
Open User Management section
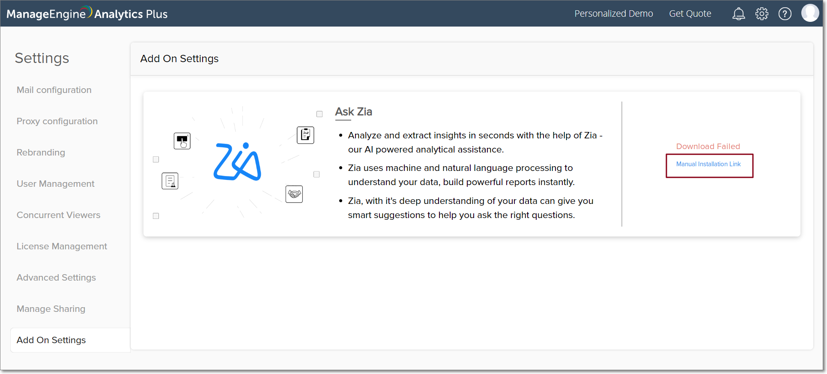point(55,184)
